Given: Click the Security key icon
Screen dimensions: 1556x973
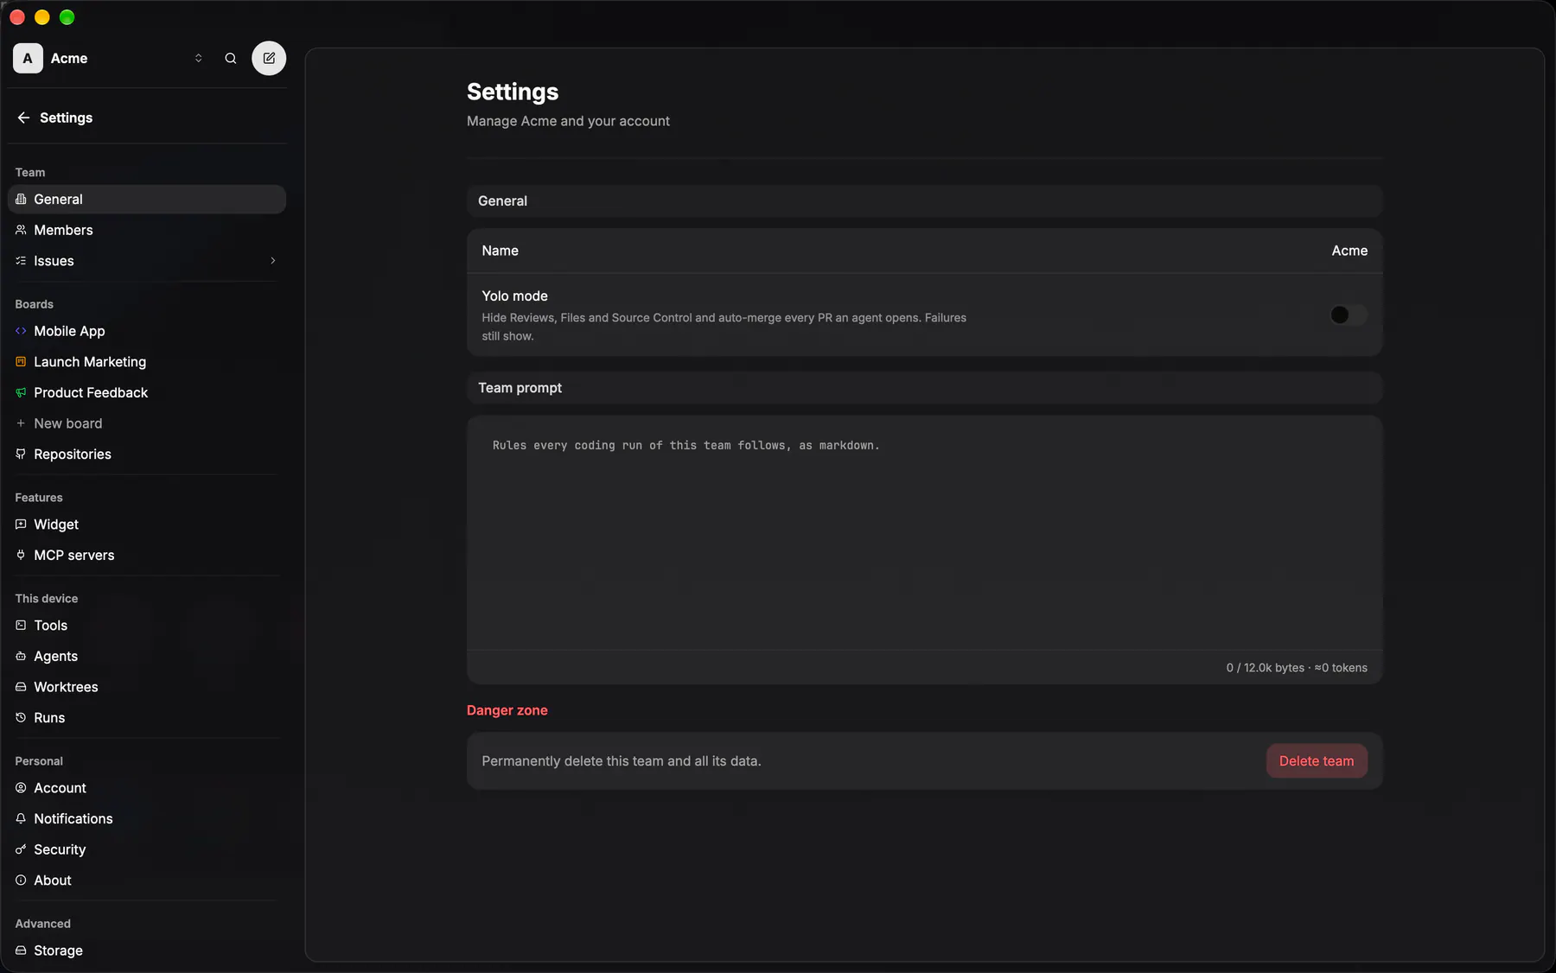Looking at the screenshot, I should [x=21, y=849].
